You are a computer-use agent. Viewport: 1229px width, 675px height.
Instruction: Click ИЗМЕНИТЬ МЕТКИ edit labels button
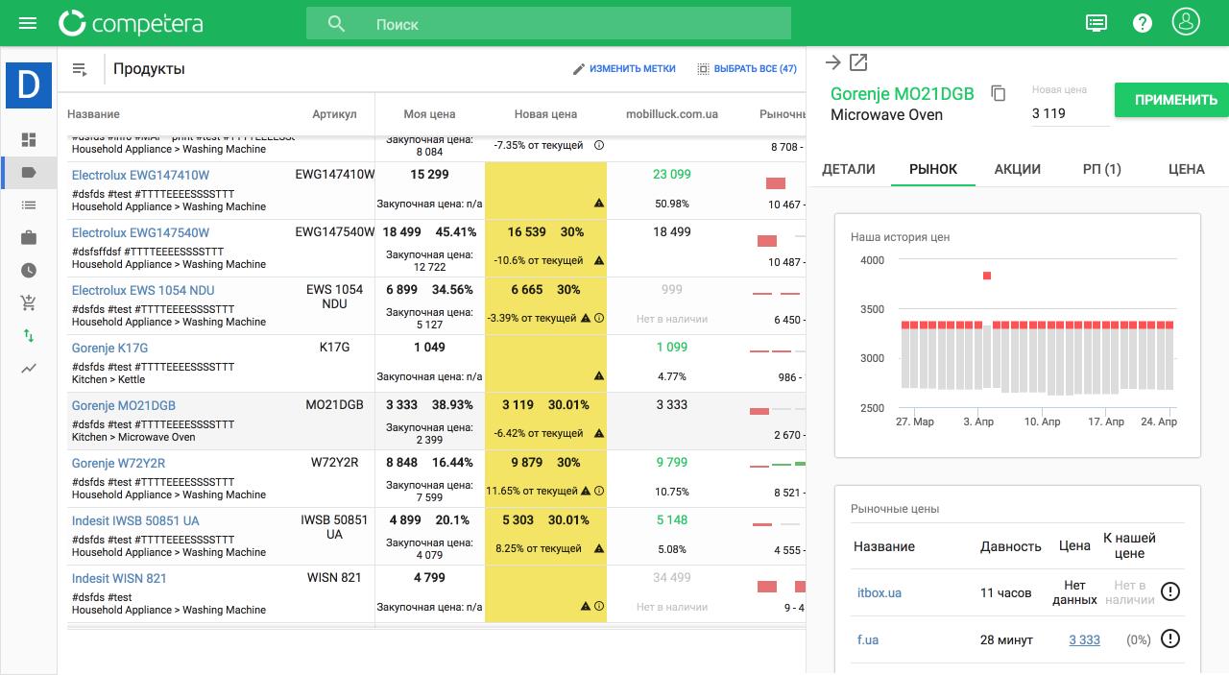(x=624, y=69)
